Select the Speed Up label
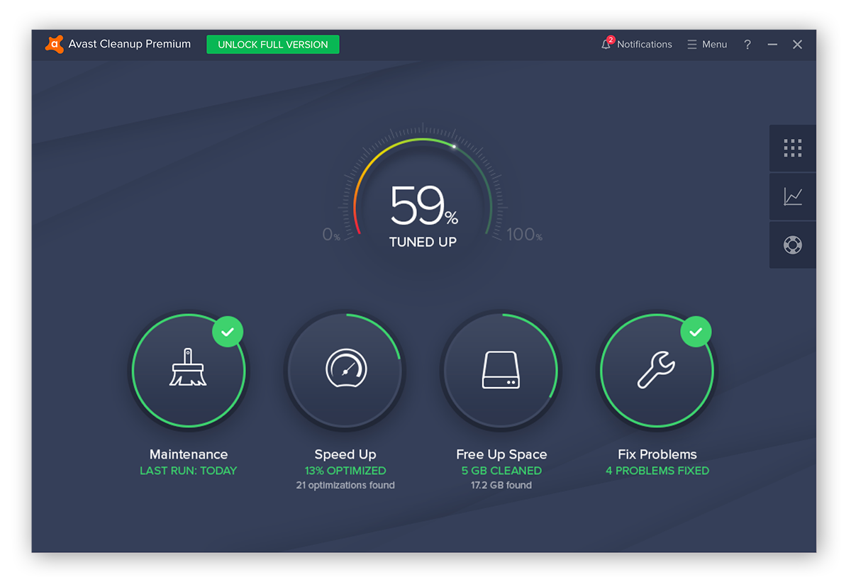This screenshot has width=851, height=582. (345, 454)
